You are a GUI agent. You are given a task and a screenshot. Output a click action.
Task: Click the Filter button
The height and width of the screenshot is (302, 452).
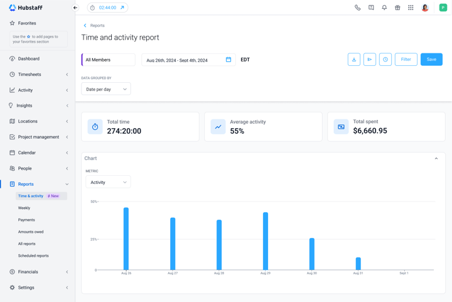tap(406, 60)
